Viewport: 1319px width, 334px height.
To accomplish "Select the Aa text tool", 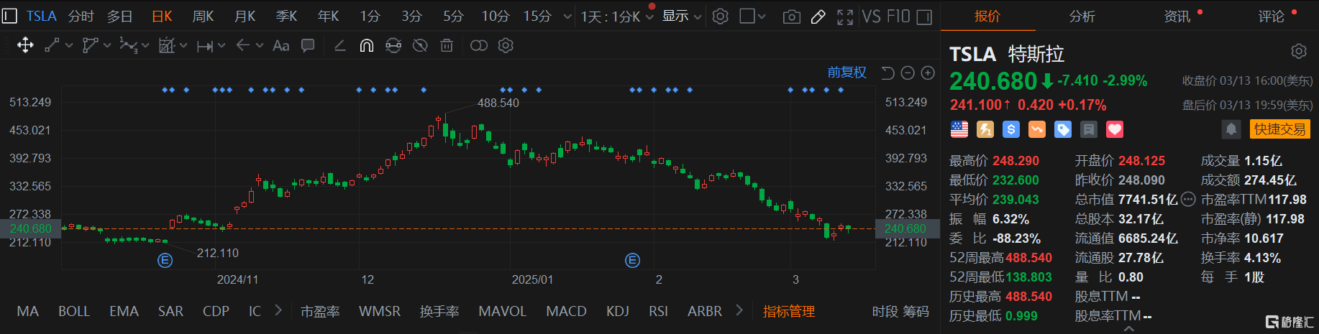I will tap(281, 45).
